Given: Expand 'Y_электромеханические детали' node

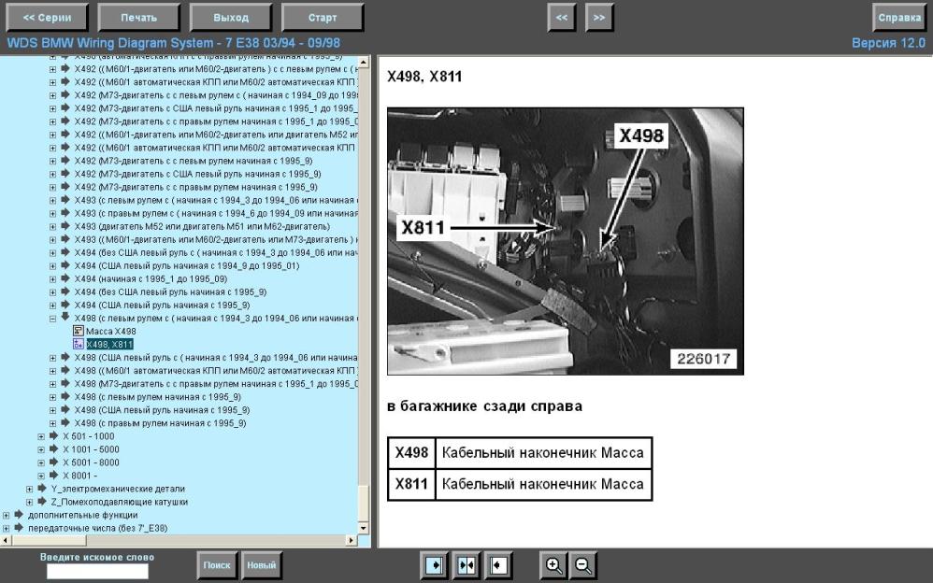Looking at the screenshot, I should coord(29,489).
